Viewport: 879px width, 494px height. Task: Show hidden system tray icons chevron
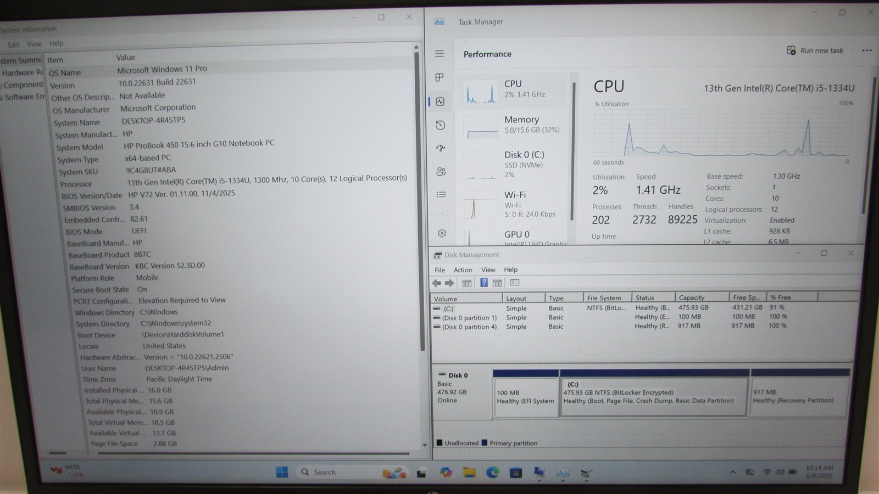(732, 472)
